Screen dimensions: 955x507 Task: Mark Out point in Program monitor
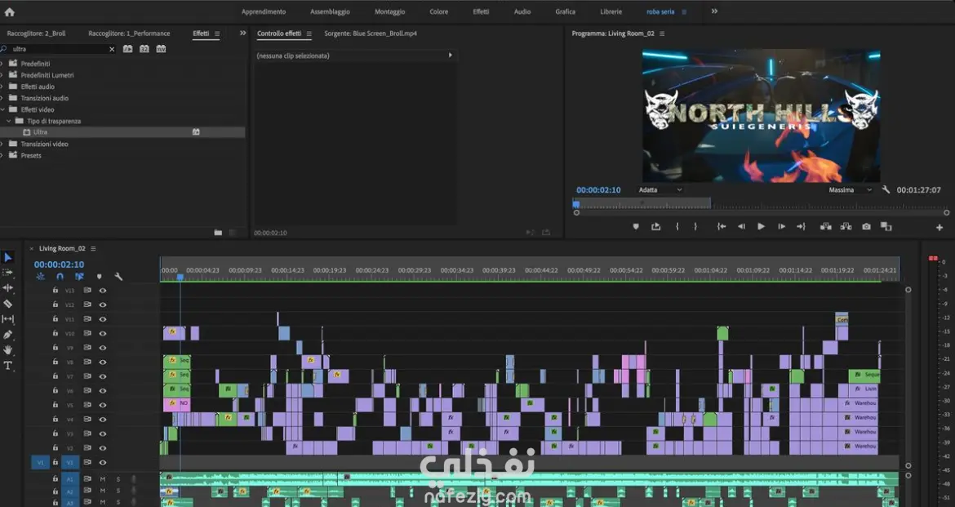pyautogui.click(x=695, y=227)
